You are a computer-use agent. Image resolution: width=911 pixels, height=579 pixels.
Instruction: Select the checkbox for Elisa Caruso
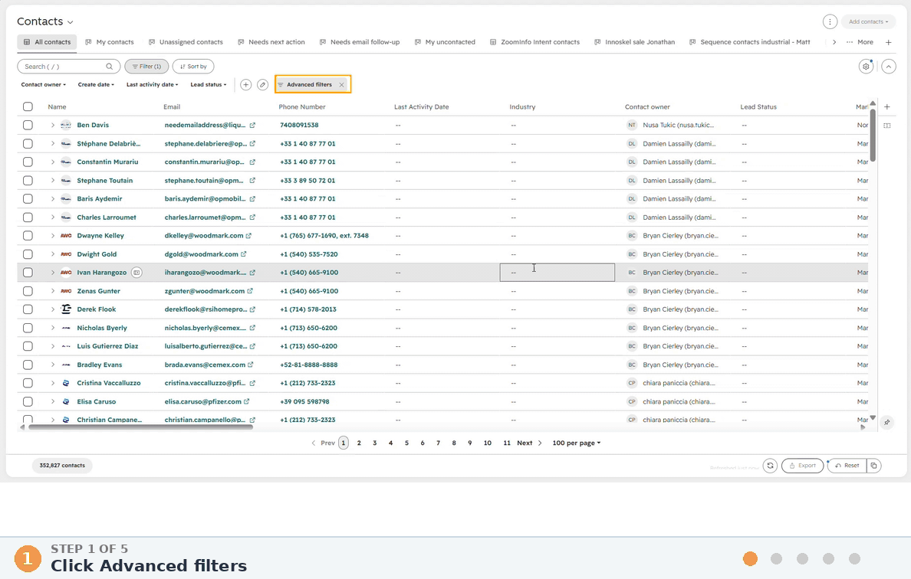click(x=28, y=401)
